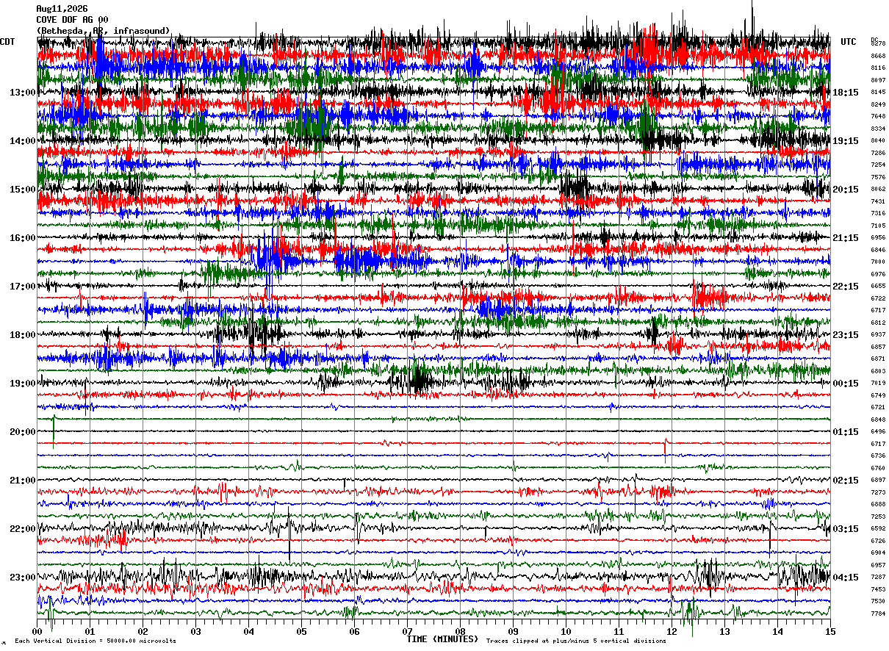This screenshot has width=889, height=651.
Task: Click DC offset value 7000
Action: [x=878, y=262]
